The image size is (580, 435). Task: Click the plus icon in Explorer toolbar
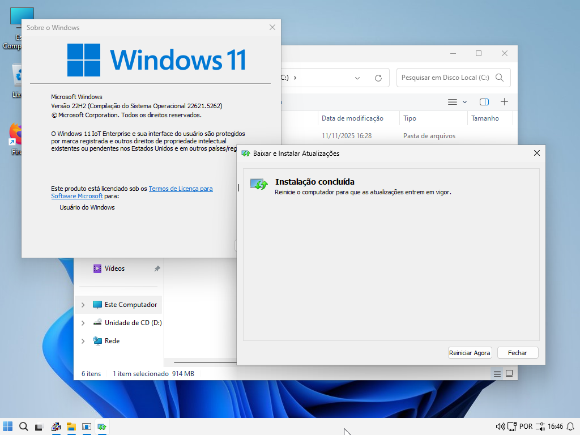click(504, 102)
